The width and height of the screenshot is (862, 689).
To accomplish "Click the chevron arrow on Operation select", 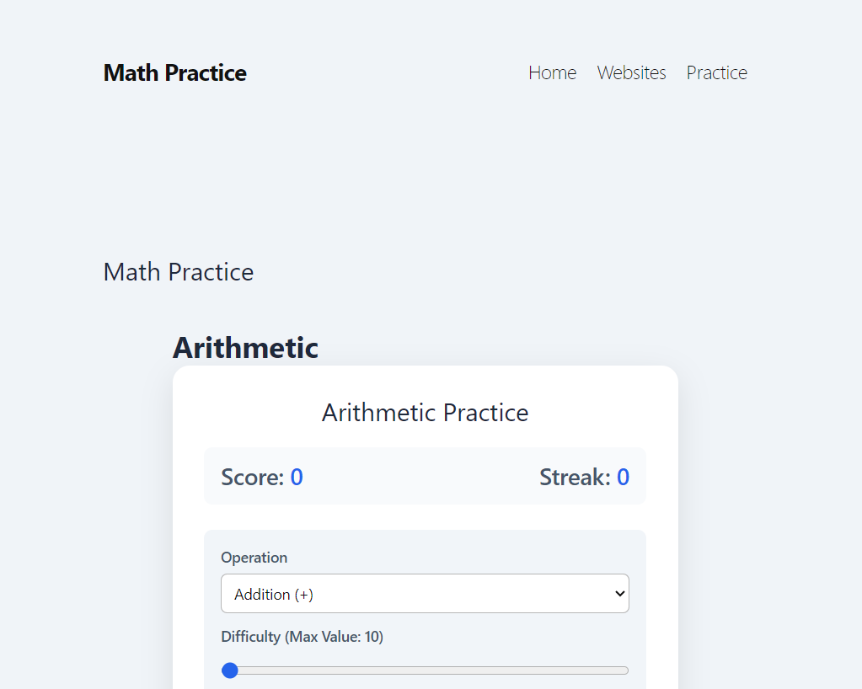I will tap(619, 593).
